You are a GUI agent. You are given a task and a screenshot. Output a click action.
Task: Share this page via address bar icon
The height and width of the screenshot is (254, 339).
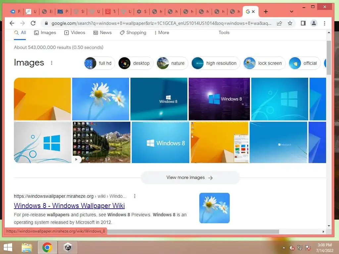tap(279, 23)
